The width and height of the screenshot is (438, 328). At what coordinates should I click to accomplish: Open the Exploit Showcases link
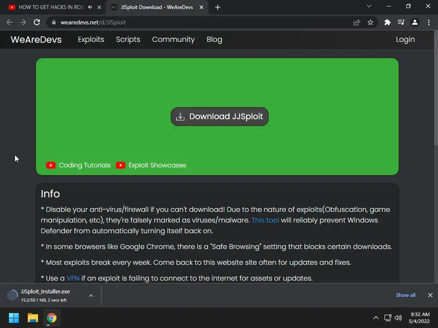coord(157,165)
